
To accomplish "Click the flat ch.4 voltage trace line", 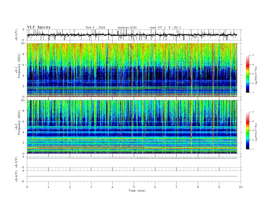I will (x=132, y=176).
